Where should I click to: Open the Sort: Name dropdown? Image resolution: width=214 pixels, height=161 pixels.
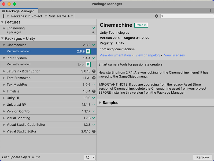(x=61, y=16)
